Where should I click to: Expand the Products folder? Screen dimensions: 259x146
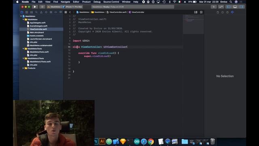pyautogui.click(x=23, y=68)
